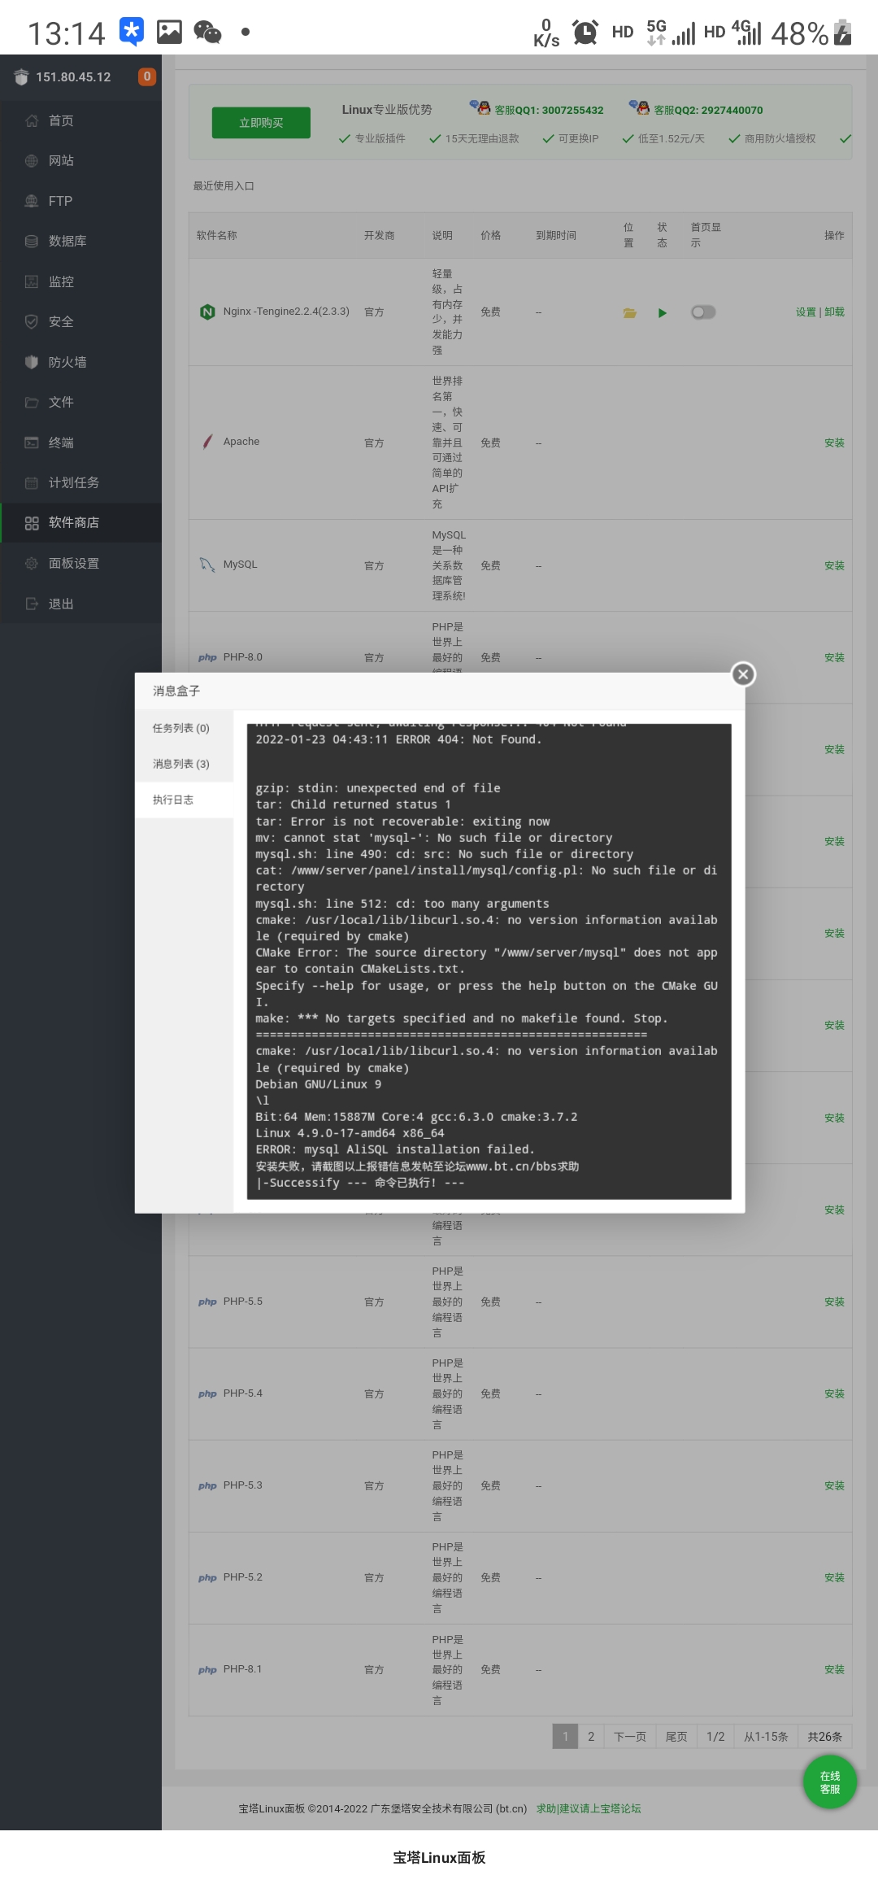
Task: Click 尾页 last page button
Action: 676,1737
